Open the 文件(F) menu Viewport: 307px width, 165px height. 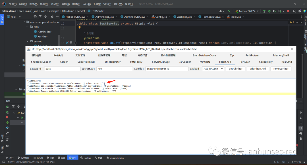[x=13, y=4]
